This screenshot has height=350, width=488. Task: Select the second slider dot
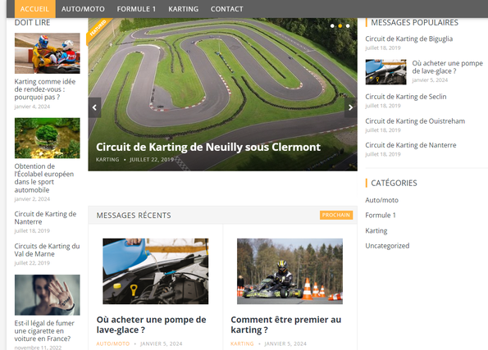pos(340,26)
